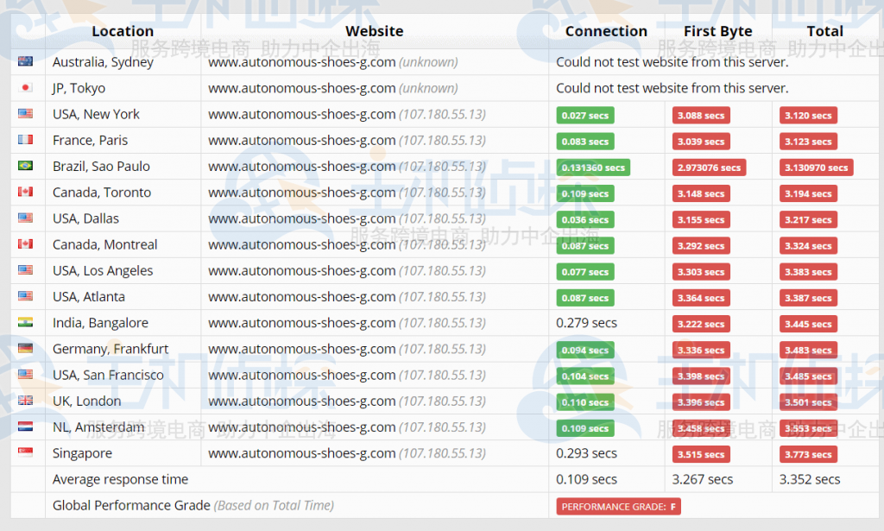Click the Singapore flag icon

(25, 453)
